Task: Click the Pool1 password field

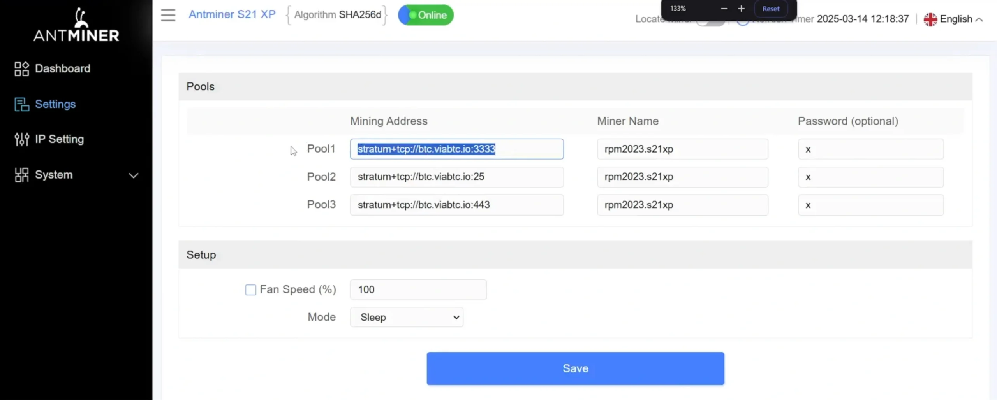Action: pos(871,149)
